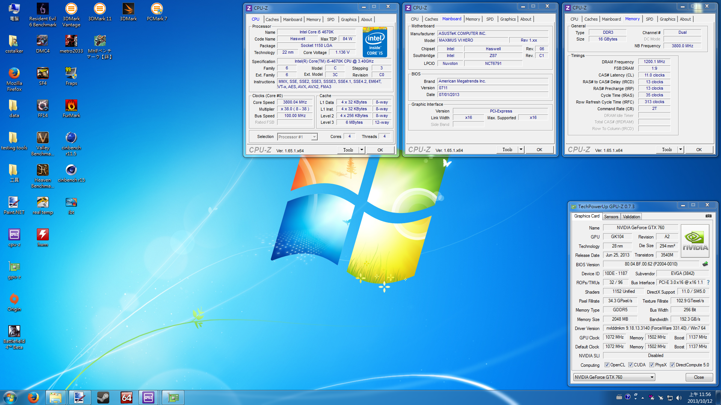Switch to Caches tab in first CPU-Z window

(x=272, y=19)
